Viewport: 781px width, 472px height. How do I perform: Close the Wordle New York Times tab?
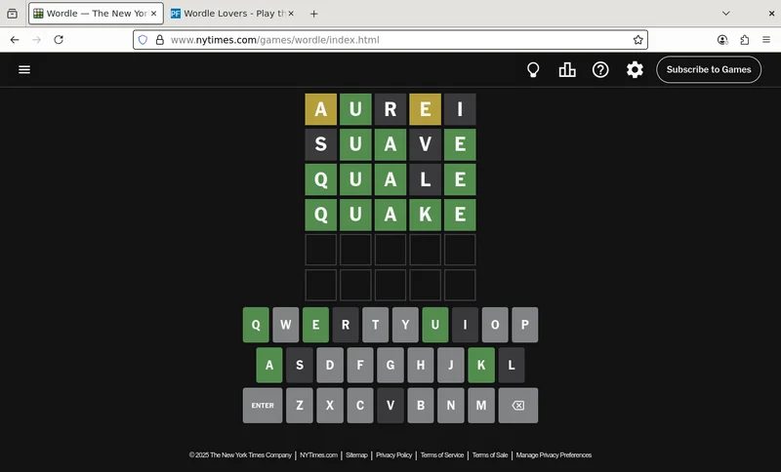[x=154, y=14]
